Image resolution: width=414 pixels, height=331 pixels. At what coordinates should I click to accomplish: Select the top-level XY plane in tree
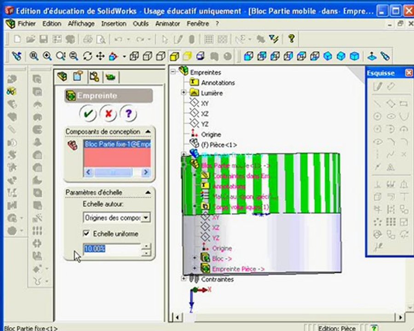205,103
